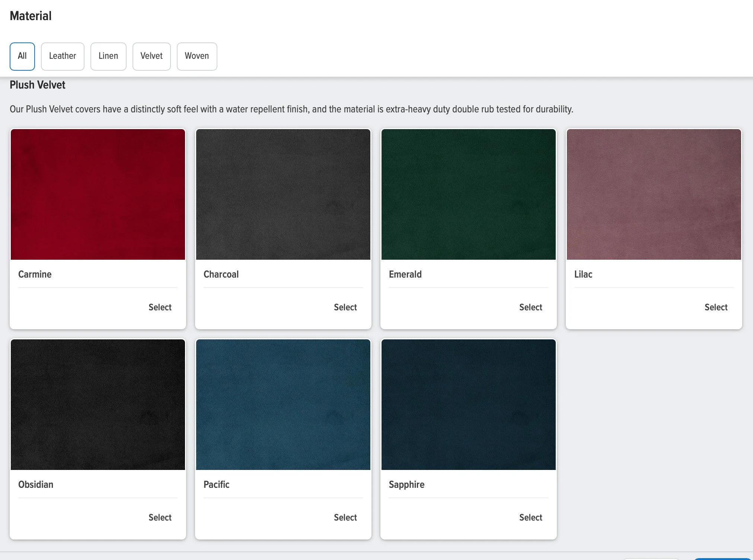The width and height of the screenshot is (753, 560).
Task: Click the Carmine red velvet swatch
Action: [x=98, y=194]
